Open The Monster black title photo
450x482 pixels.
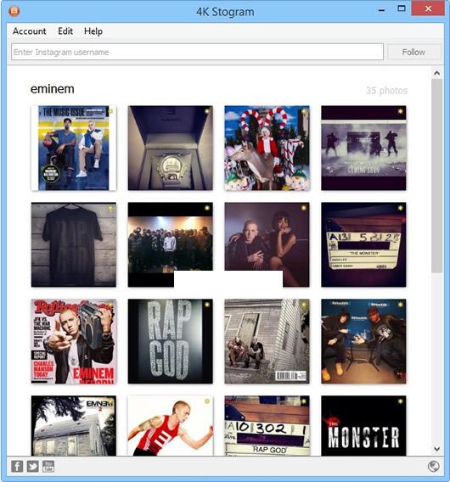pyautogui.click(x=363, y=425)
